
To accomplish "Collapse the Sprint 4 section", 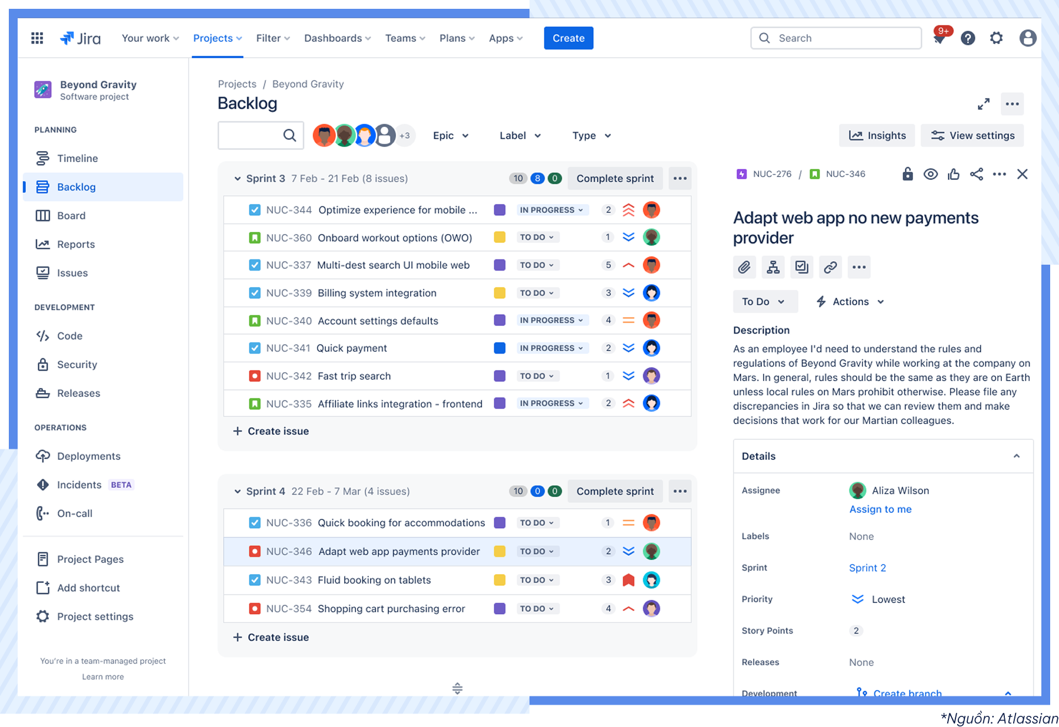I will pos(238,491).
